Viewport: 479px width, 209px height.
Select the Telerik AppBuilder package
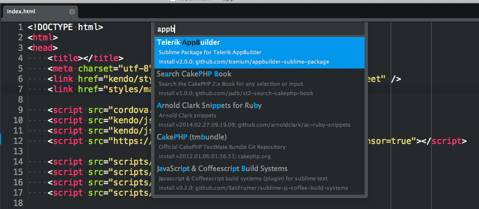tap(259, 53)
